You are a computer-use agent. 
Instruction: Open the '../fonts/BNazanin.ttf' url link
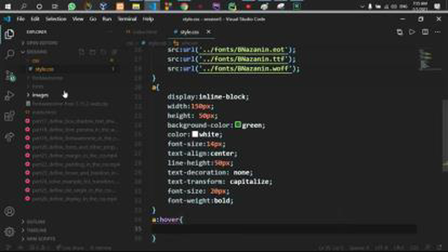[244, 59]
